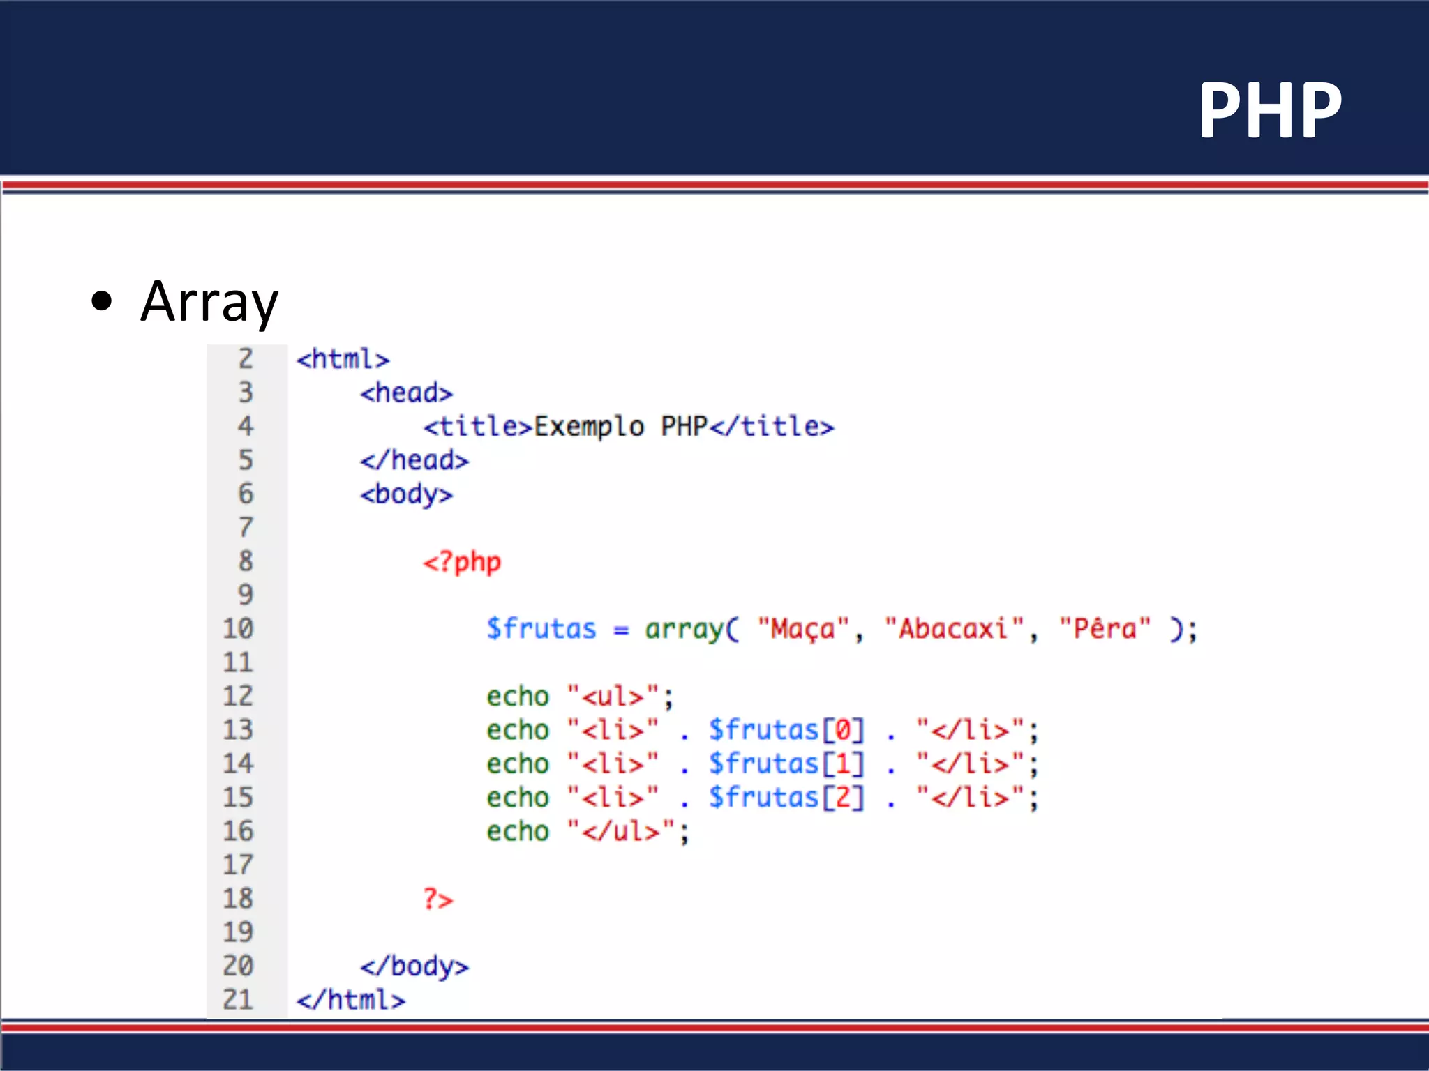Click the "</li>" string on line 13
The width and height of the screenshot is (1429, 1071).
(x=970, y=730)
